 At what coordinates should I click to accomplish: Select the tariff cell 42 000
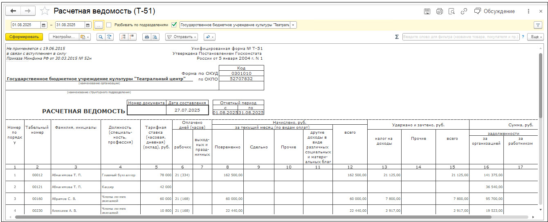(157, 187)
